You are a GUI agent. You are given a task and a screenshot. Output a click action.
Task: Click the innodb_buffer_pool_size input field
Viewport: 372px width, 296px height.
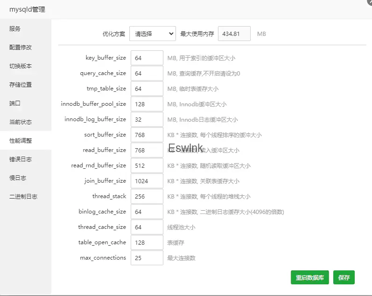click(147, 104)
